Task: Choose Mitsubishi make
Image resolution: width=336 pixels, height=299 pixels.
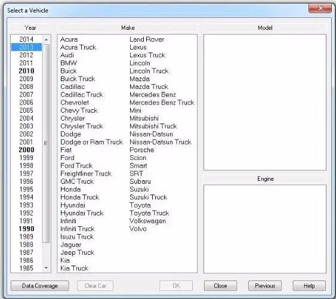Action: coord(144,118)
